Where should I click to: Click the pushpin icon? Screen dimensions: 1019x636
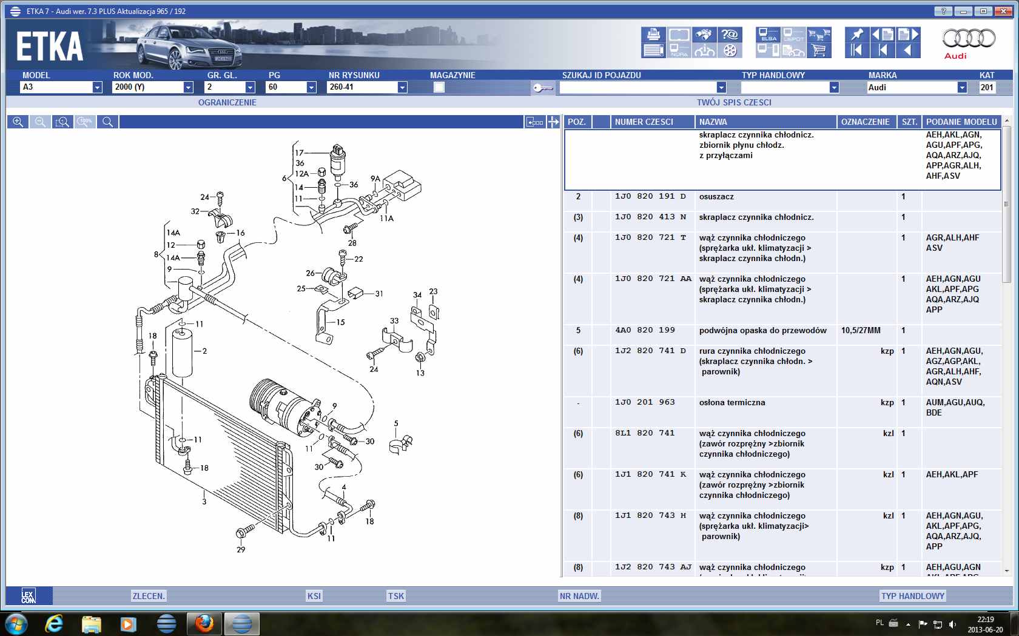pyautogui.click(x=857, y=35)
